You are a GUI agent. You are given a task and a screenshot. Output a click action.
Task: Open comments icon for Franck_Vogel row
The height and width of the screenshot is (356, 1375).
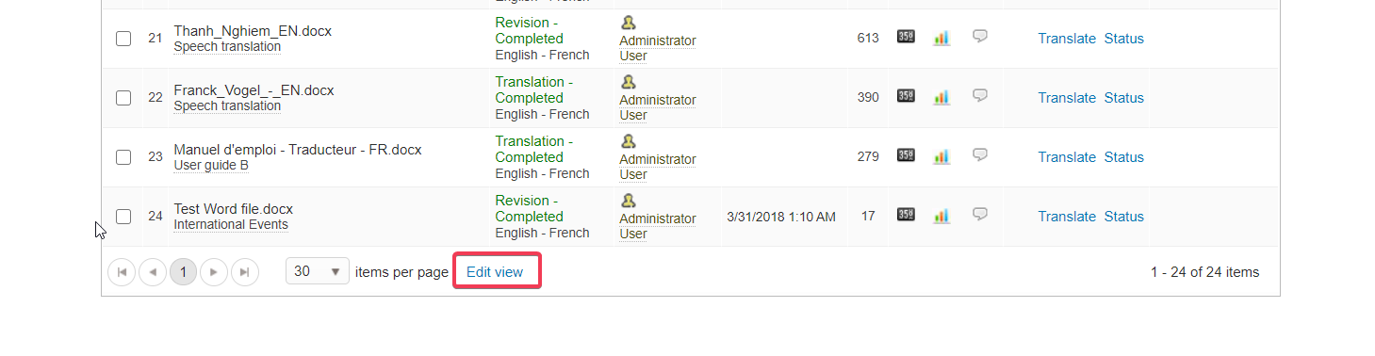[980, 95]
